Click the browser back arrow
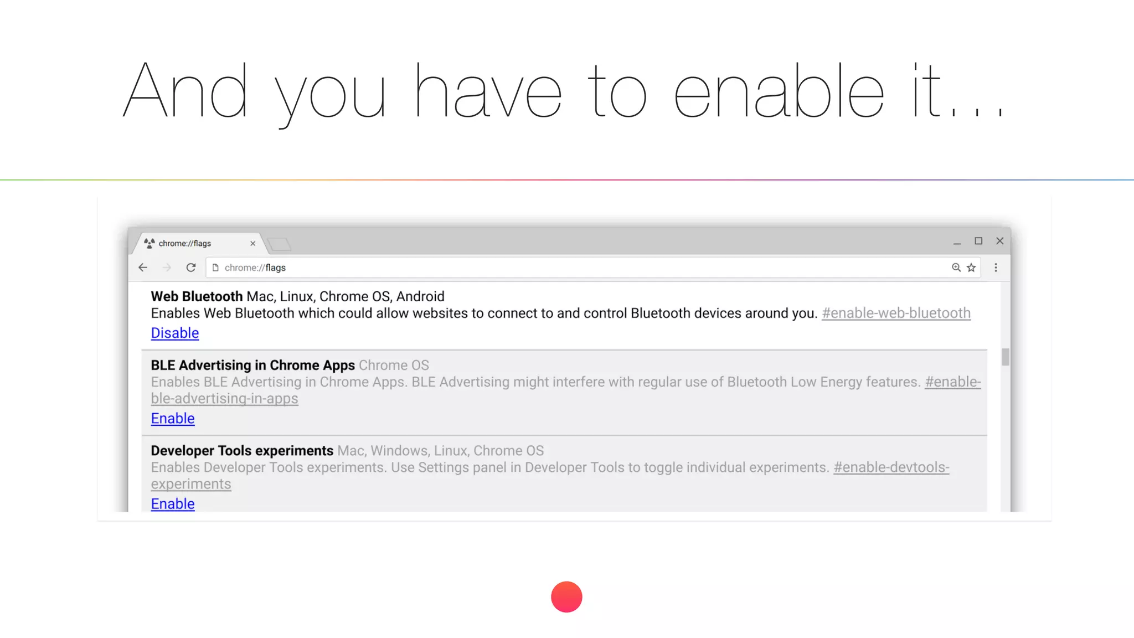The image size is (1134, 638). 143,267
